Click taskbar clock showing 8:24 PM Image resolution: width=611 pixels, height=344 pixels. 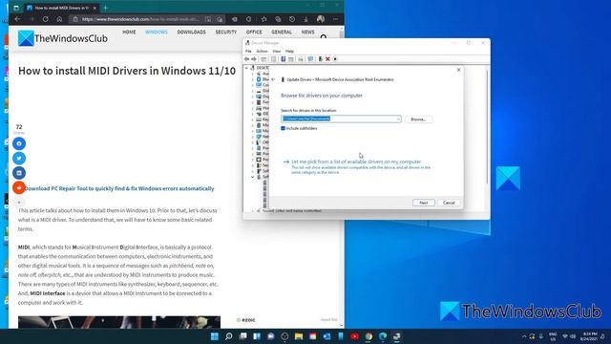590,336
